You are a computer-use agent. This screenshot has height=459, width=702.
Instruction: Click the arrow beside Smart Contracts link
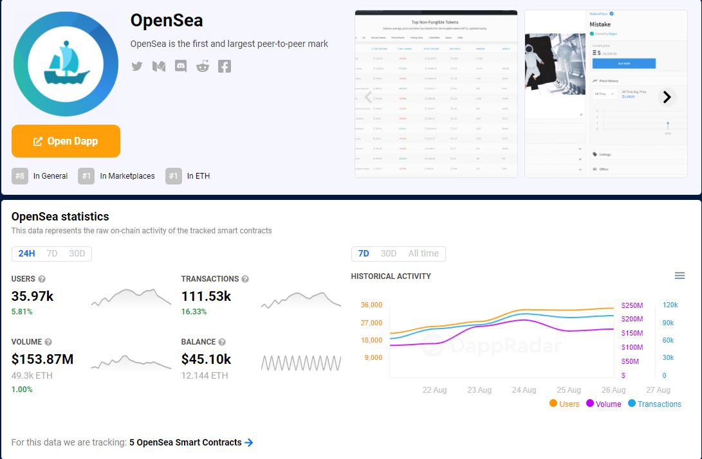(249, 442)
